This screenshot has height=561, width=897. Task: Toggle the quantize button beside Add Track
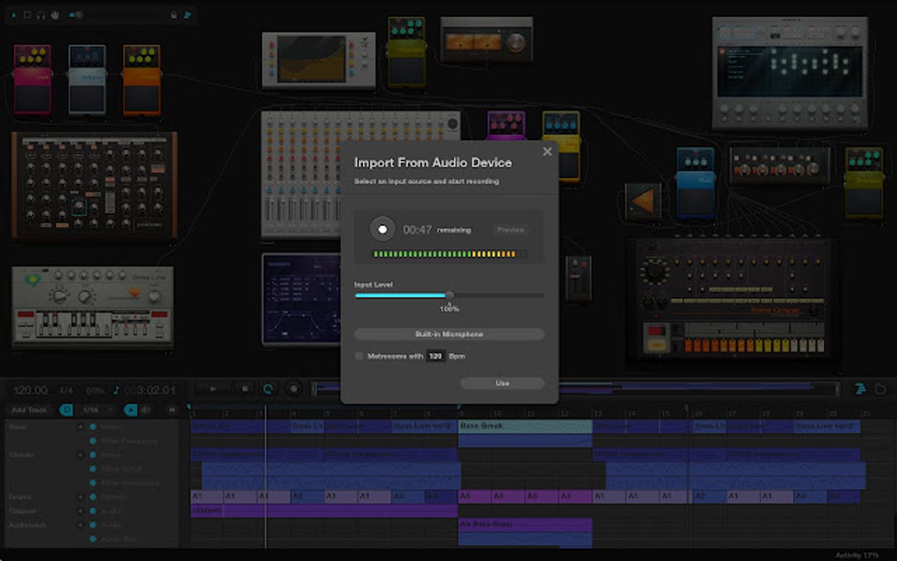pos(66,409)
